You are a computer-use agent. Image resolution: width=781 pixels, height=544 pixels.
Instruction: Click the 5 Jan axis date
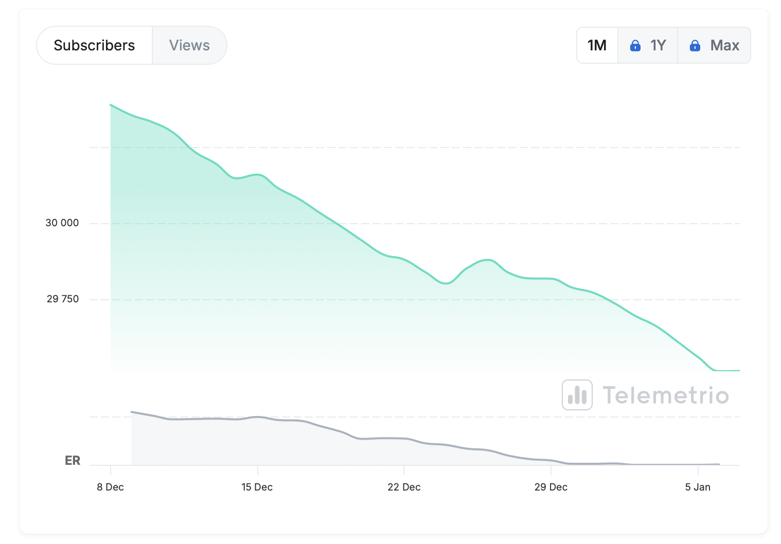click(x=698, y=487)
